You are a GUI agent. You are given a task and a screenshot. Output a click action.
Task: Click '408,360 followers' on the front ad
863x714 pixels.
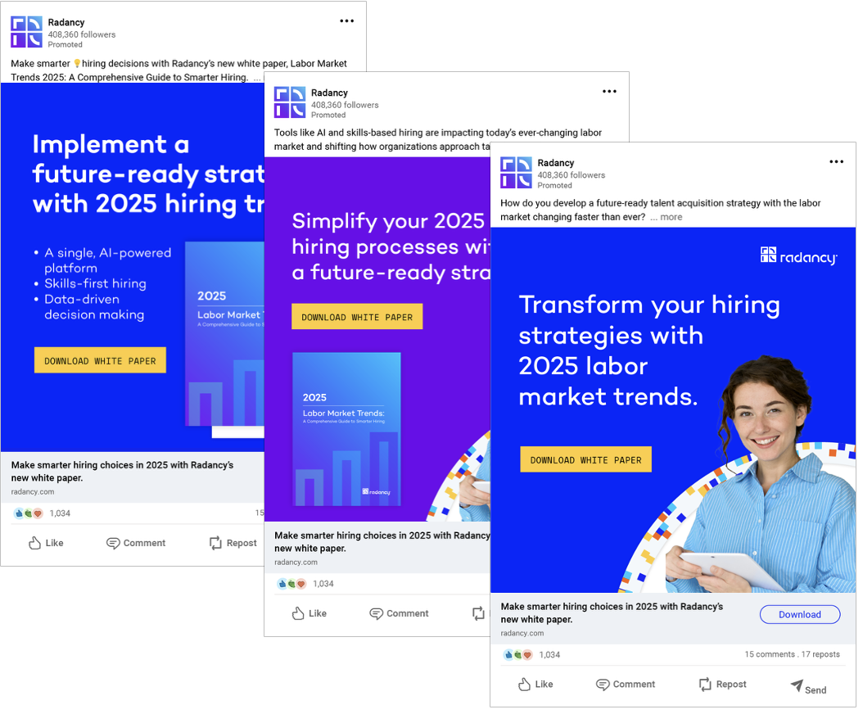click(571, 175)
